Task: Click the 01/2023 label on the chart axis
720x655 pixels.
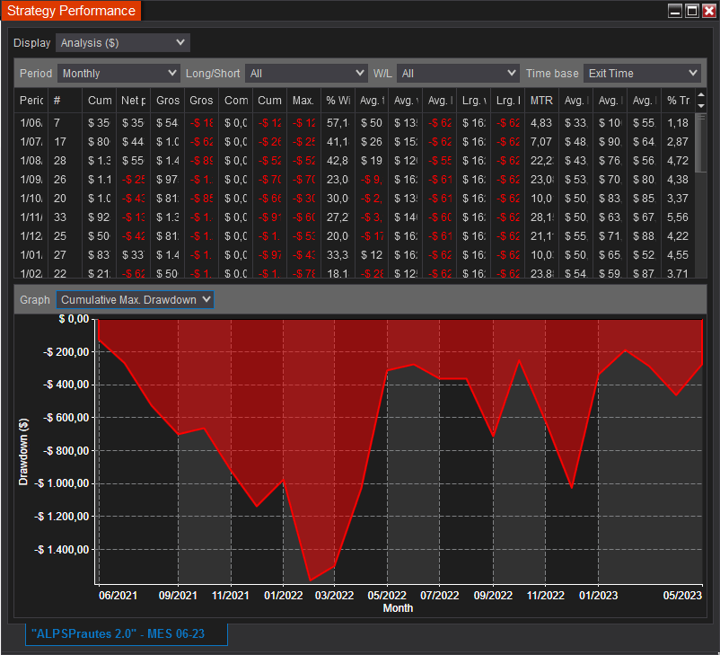Action: [x=598, y=596]
